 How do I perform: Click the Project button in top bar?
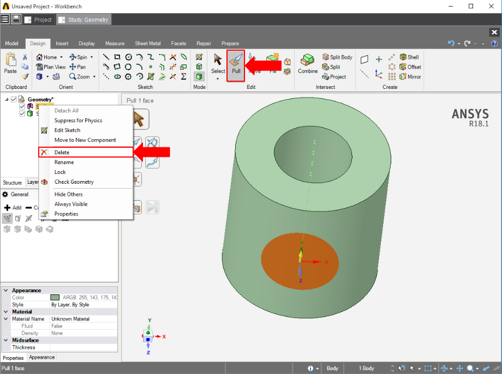[x=38, y=20]
